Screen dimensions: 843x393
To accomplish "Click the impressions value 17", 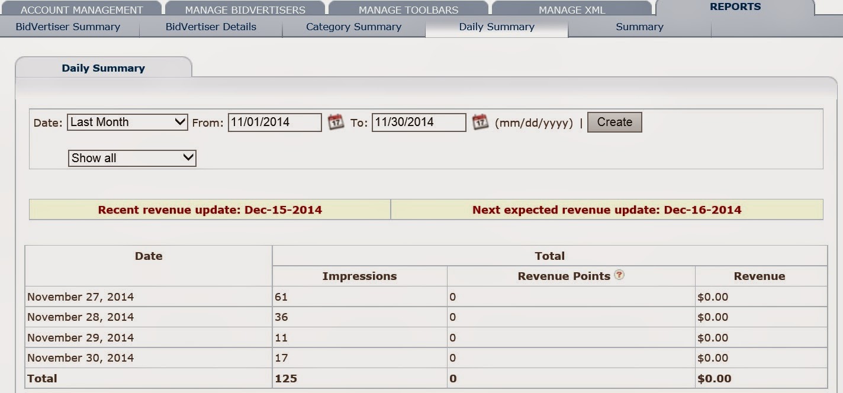I will click(281, 357).
